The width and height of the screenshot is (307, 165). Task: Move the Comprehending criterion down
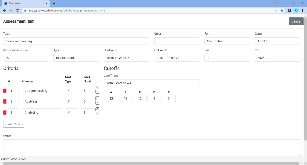pos(97,92)
